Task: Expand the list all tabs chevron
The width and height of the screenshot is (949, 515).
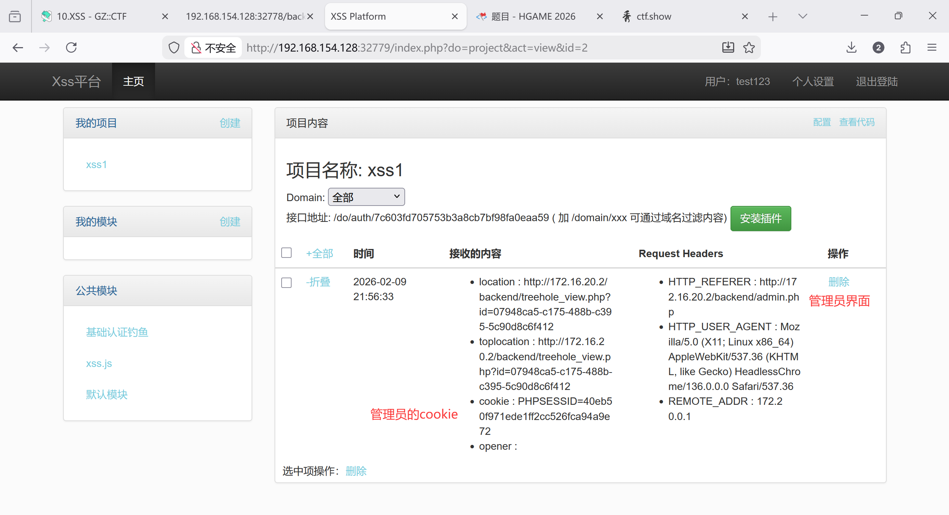Action: pyautogui.click(x=802, y=16)
